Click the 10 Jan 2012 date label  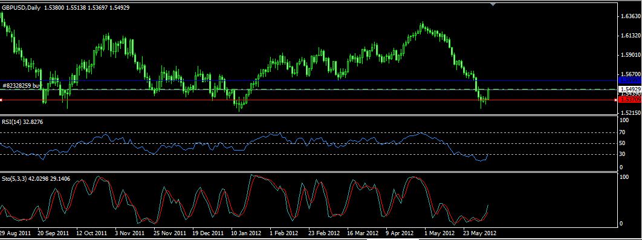245,233
